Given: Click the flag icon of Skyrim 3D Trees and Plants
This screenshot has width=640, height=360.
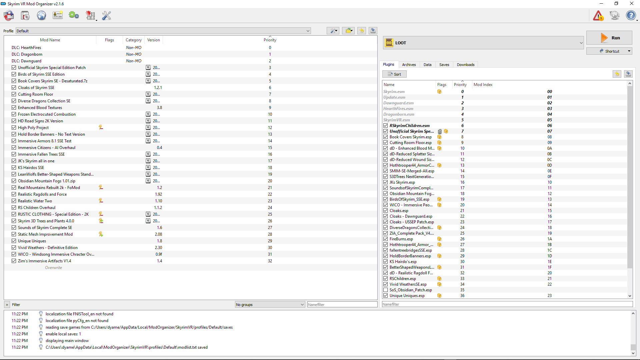Looking at the screenshot, I should pos(101,221).
